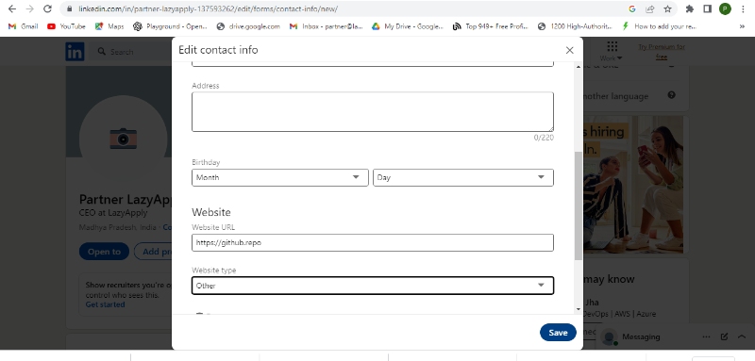This screenshot has width=755, height=361.
Task: Expand Messaging panel chevron
Action: [742, 337]
